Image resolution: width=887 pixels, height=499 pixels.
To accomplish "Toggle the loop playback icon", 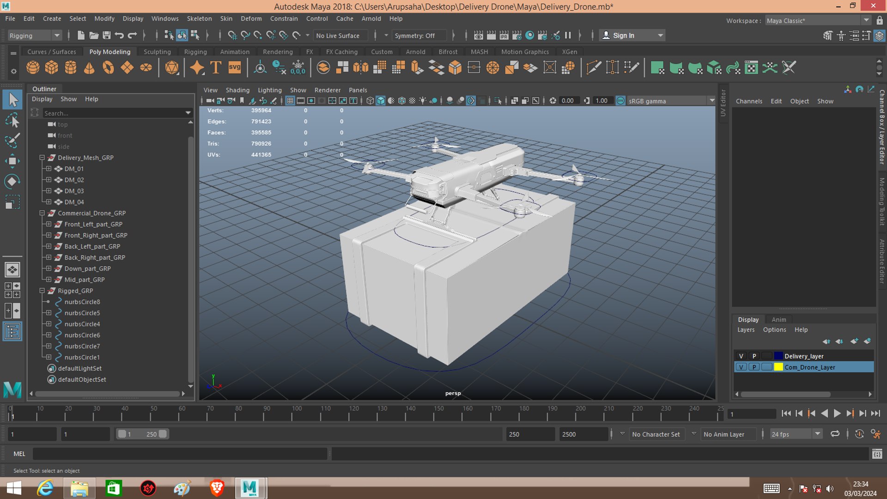I will pos(835,434).
